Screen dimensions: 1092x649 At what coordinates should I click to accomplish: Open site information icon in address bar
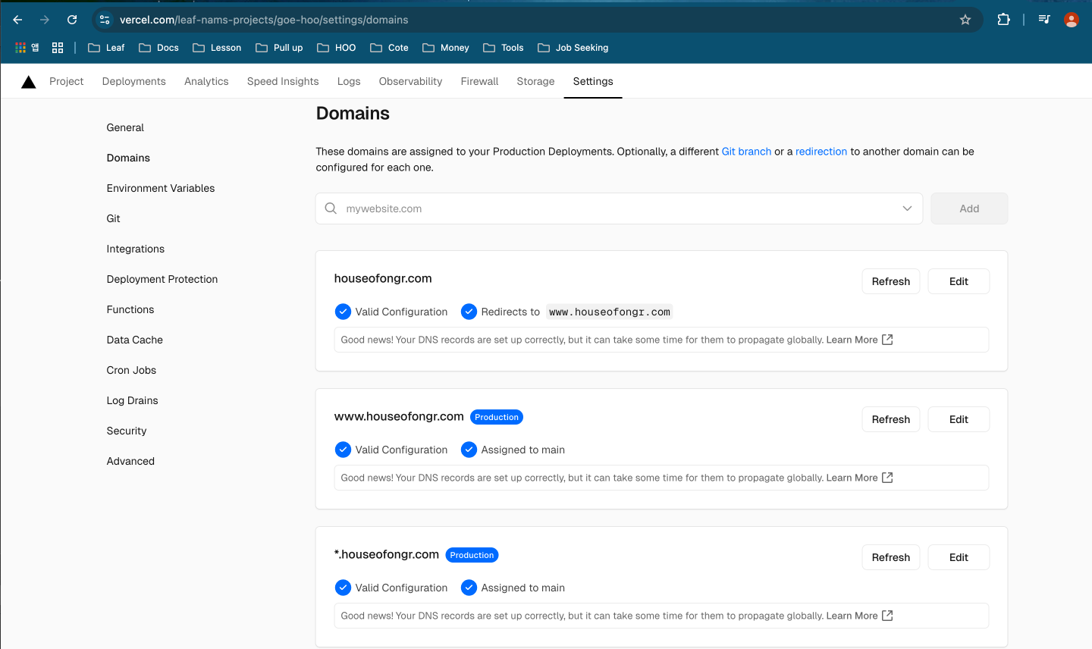pos(105,20)
